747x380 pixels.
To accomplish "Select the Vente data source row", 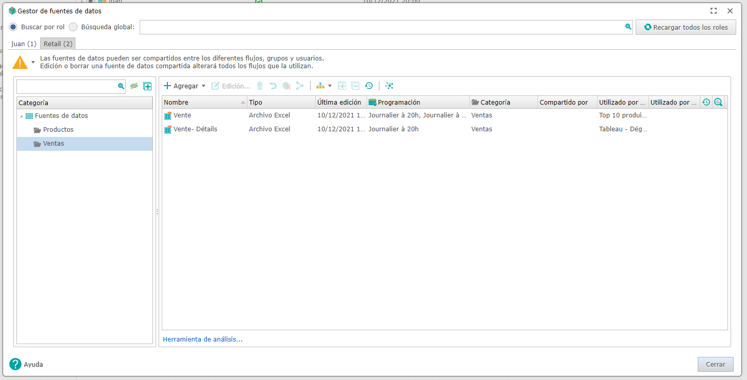I will (x=445, y=115).
